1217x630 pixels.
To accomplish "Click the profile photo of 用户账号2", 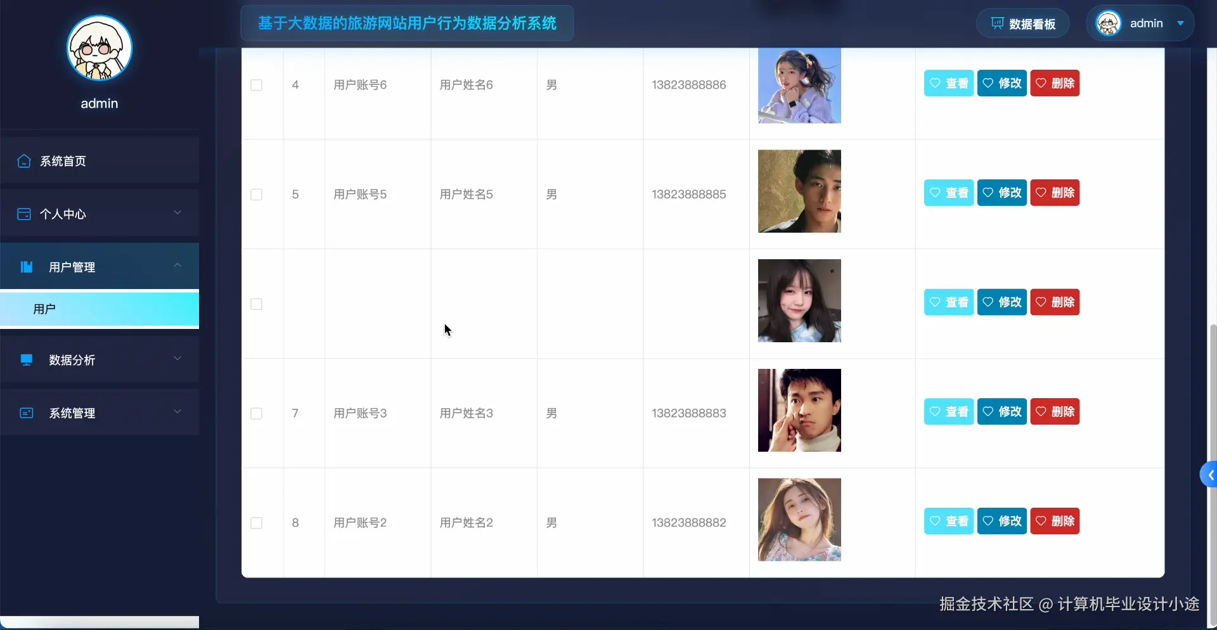I will click(799, 519).
